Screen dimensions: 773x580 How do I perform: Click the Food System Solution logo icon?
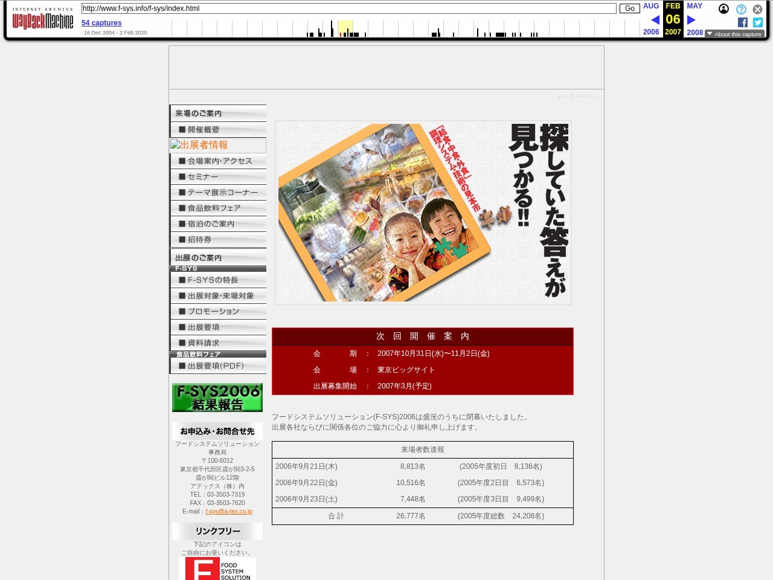click(217, 569)
